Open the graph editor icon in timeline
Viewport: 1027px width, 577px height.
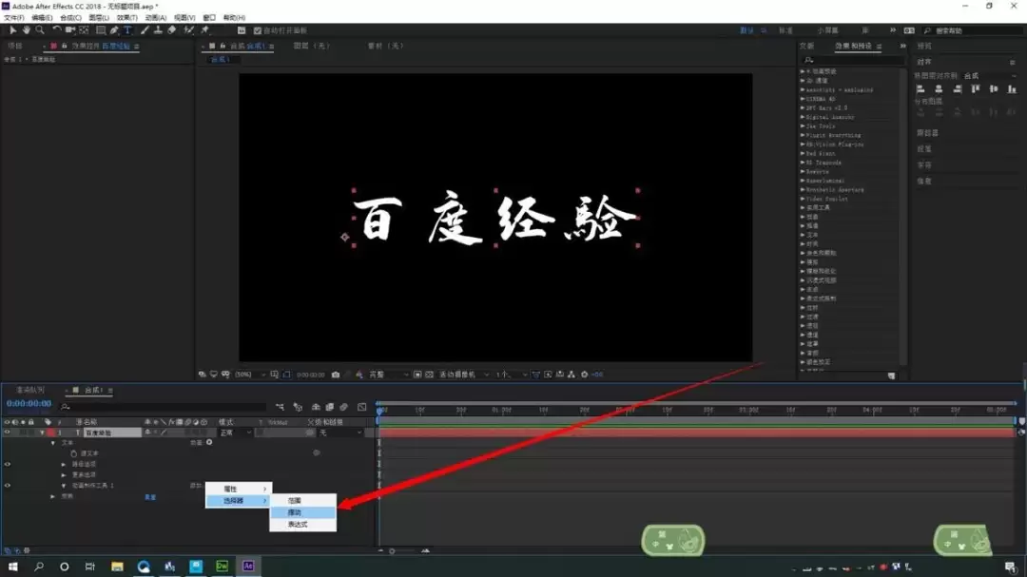tap(361, 408)
